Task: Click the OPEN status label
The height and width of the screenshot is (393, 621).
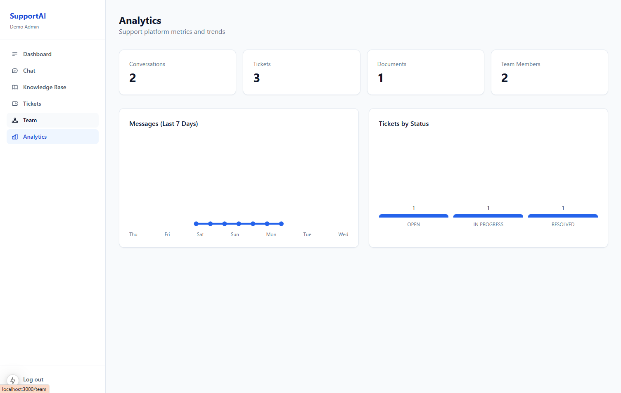Action: [413, 225]
